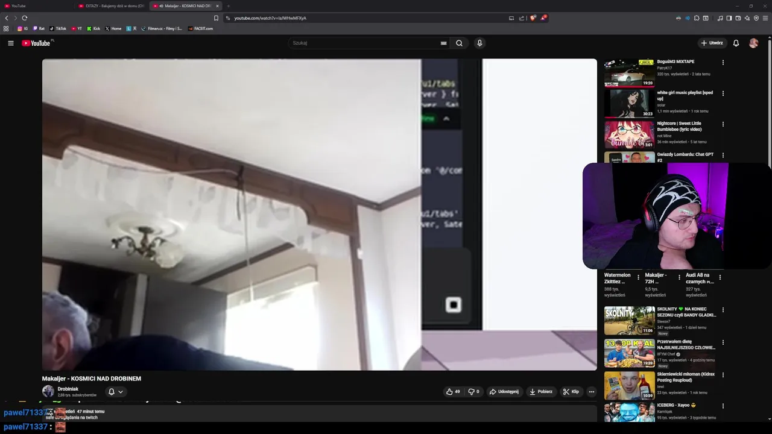772x434 pixels.
Task: Open options for white girl music playlist
Action: click(x=723, y=93)
